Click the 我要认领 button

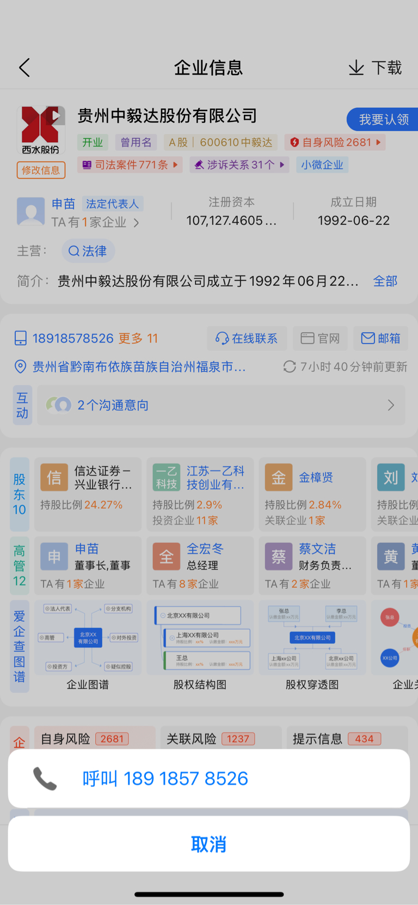[x=383, y=119]
